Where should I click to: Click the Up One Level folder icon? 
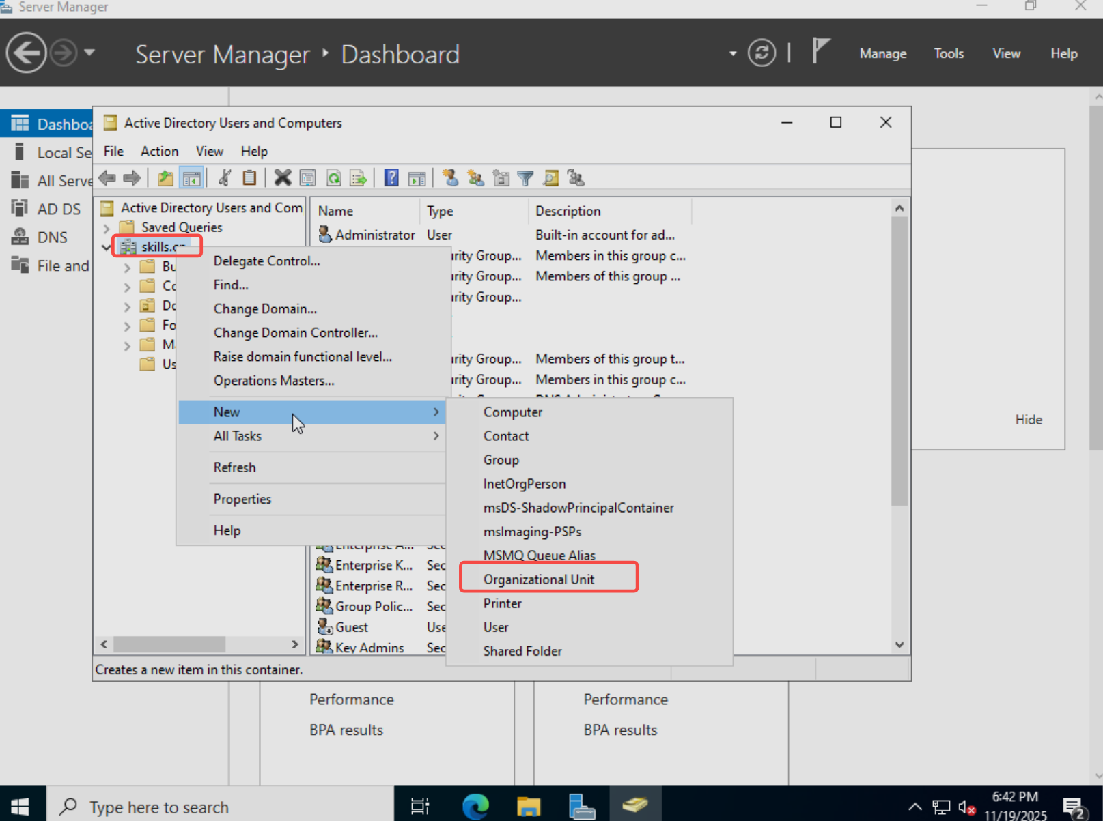point(165,179)
